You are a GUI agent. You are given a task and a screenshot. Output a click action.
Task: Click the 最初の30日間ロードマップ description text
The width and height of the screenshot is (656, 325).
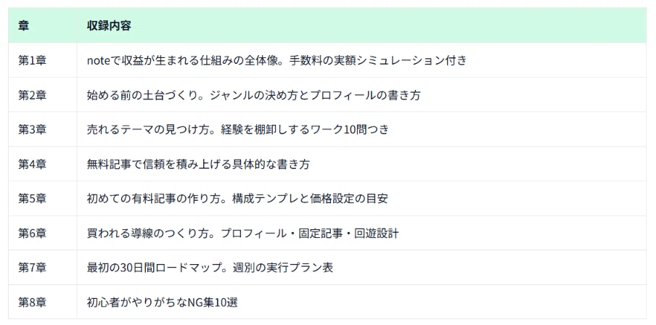click(x=210, y=268)
